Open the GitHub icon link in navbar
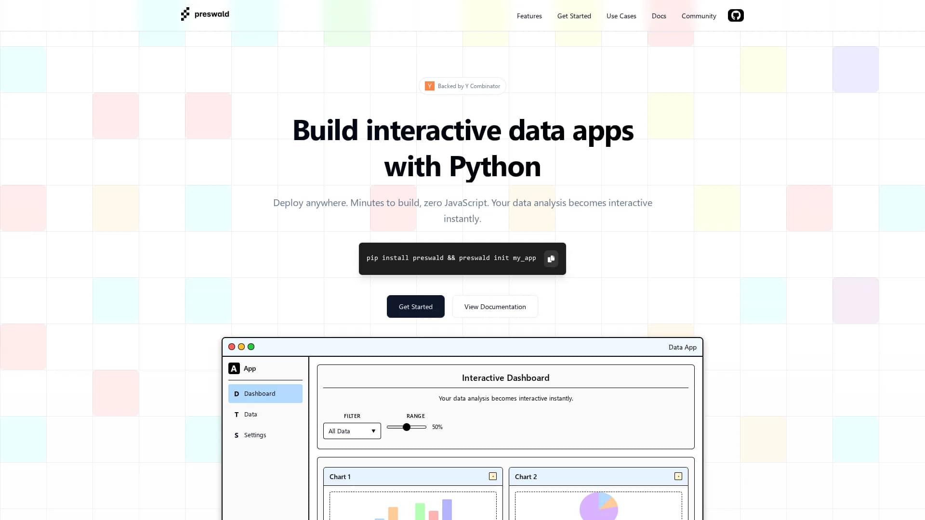The image size is (925, 520). click(736, 15)
